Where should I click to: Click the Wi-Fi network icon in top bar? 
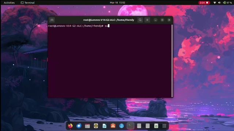coord(215,3)
